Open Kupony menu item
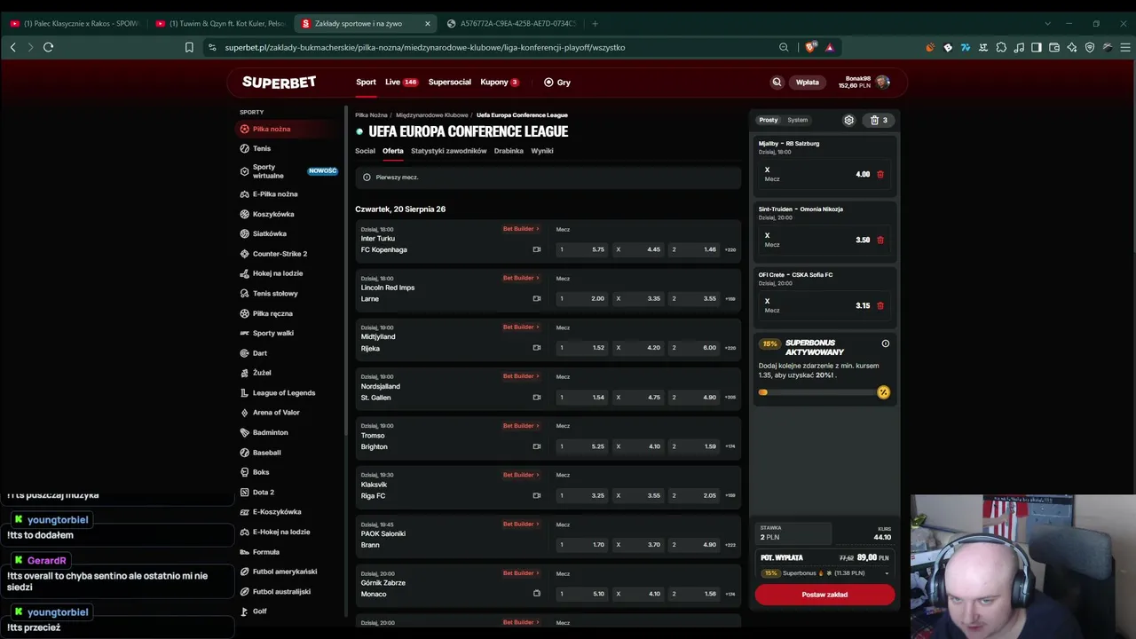This screenshot has width=1136, height=639. tap(500, 82)
